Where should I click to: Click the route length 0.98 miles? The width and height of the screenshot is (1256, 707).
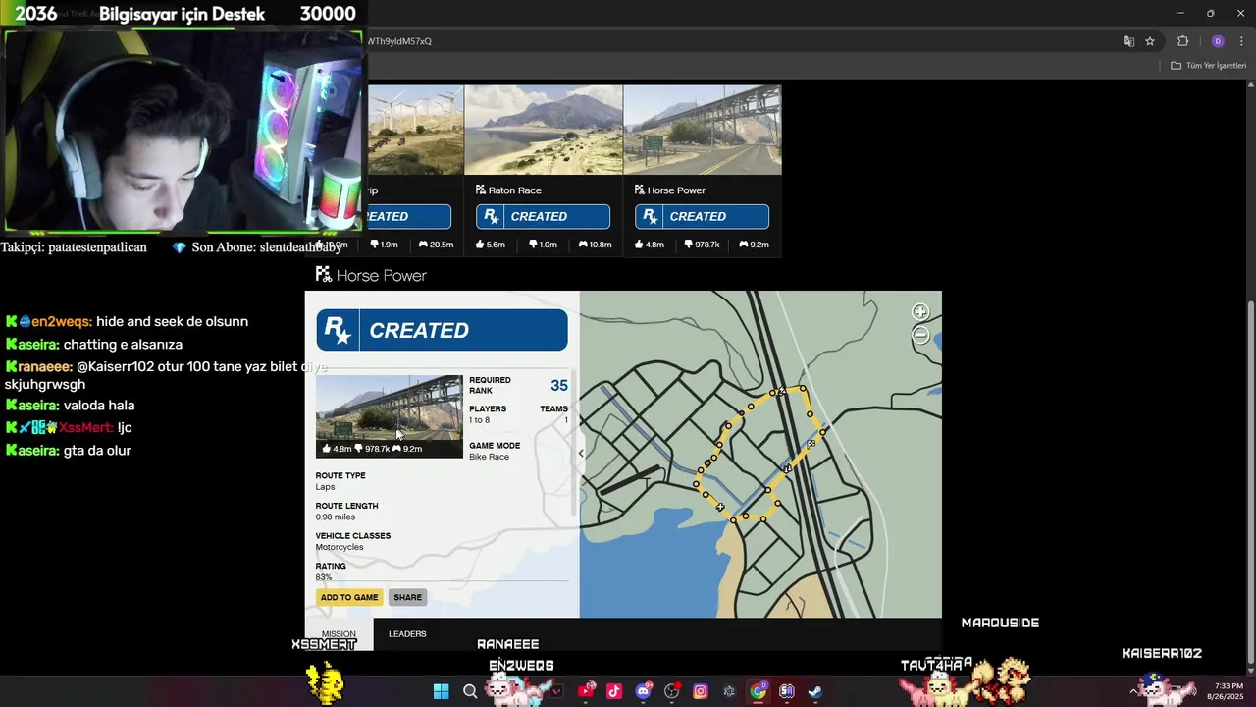336,517
